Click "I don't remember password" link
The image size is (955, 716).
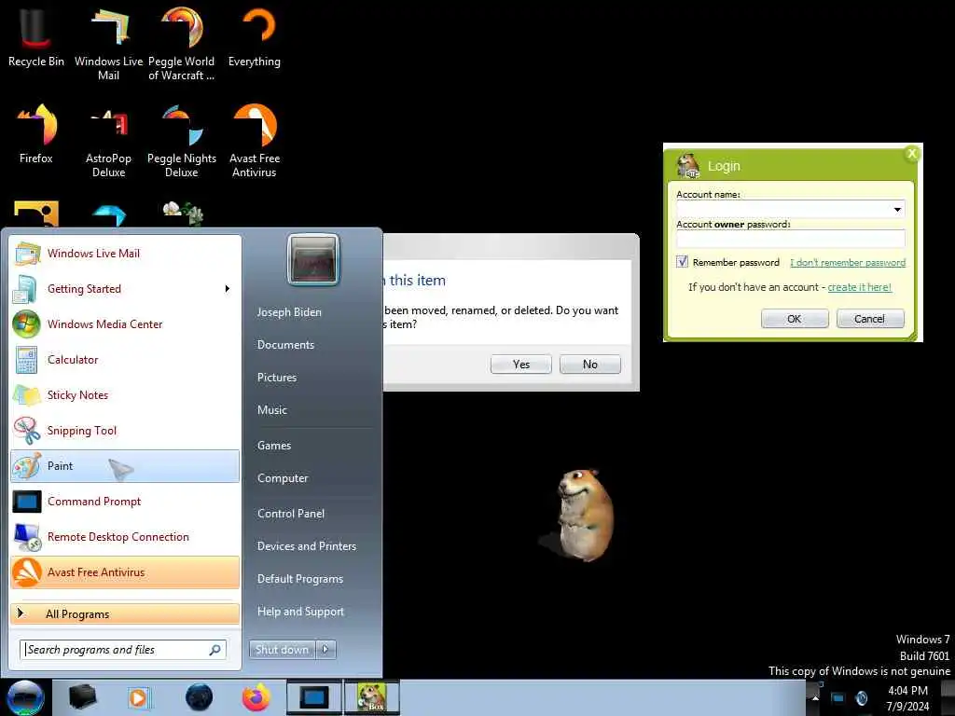point(848,262)
